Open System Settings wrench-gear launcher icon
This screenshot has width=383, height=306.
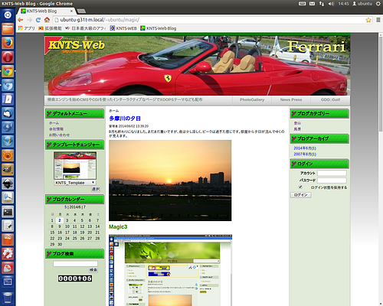click(x=8, y=254)
